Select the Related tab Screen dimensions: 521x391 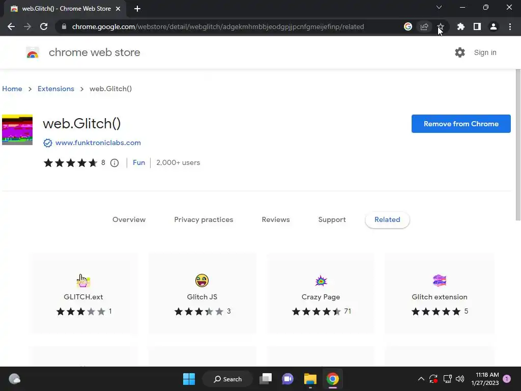click(x=387, y=219)
